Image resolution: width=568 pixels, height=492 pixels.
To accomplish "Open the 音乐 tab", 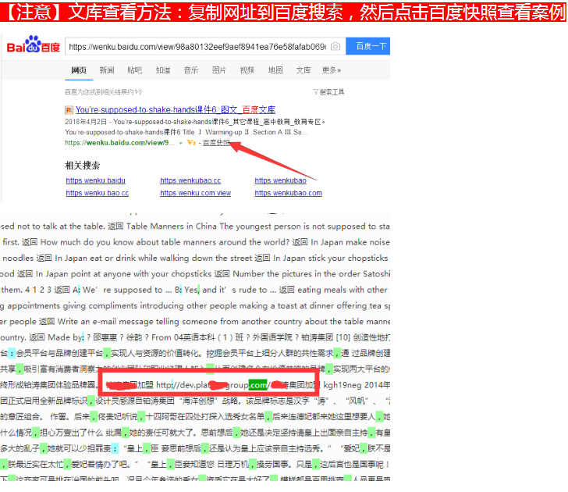I will [x=191, y=70].
